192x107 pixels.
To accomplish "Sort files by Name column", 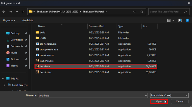I will [x=41, y=26].
